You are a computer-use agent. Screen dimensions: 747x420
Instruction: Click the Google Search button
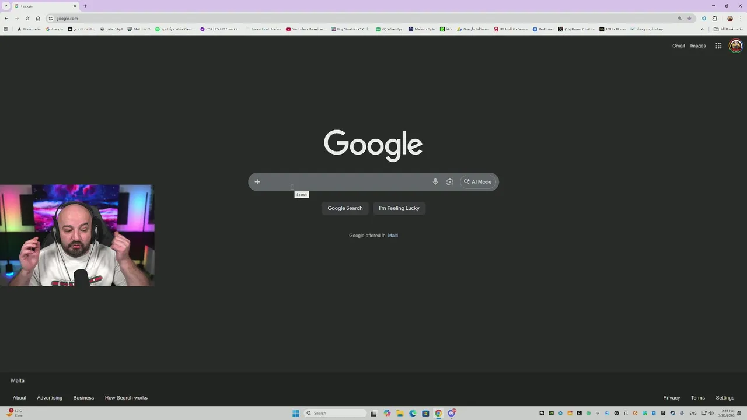345,208
